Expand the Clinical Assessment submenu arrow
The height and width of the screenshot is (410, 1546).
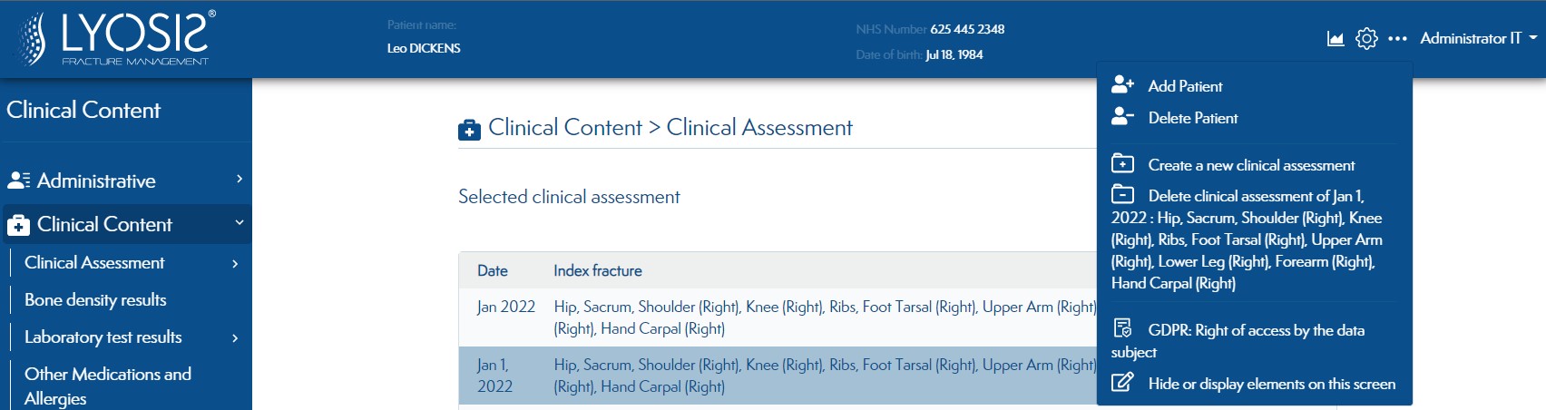235,263
